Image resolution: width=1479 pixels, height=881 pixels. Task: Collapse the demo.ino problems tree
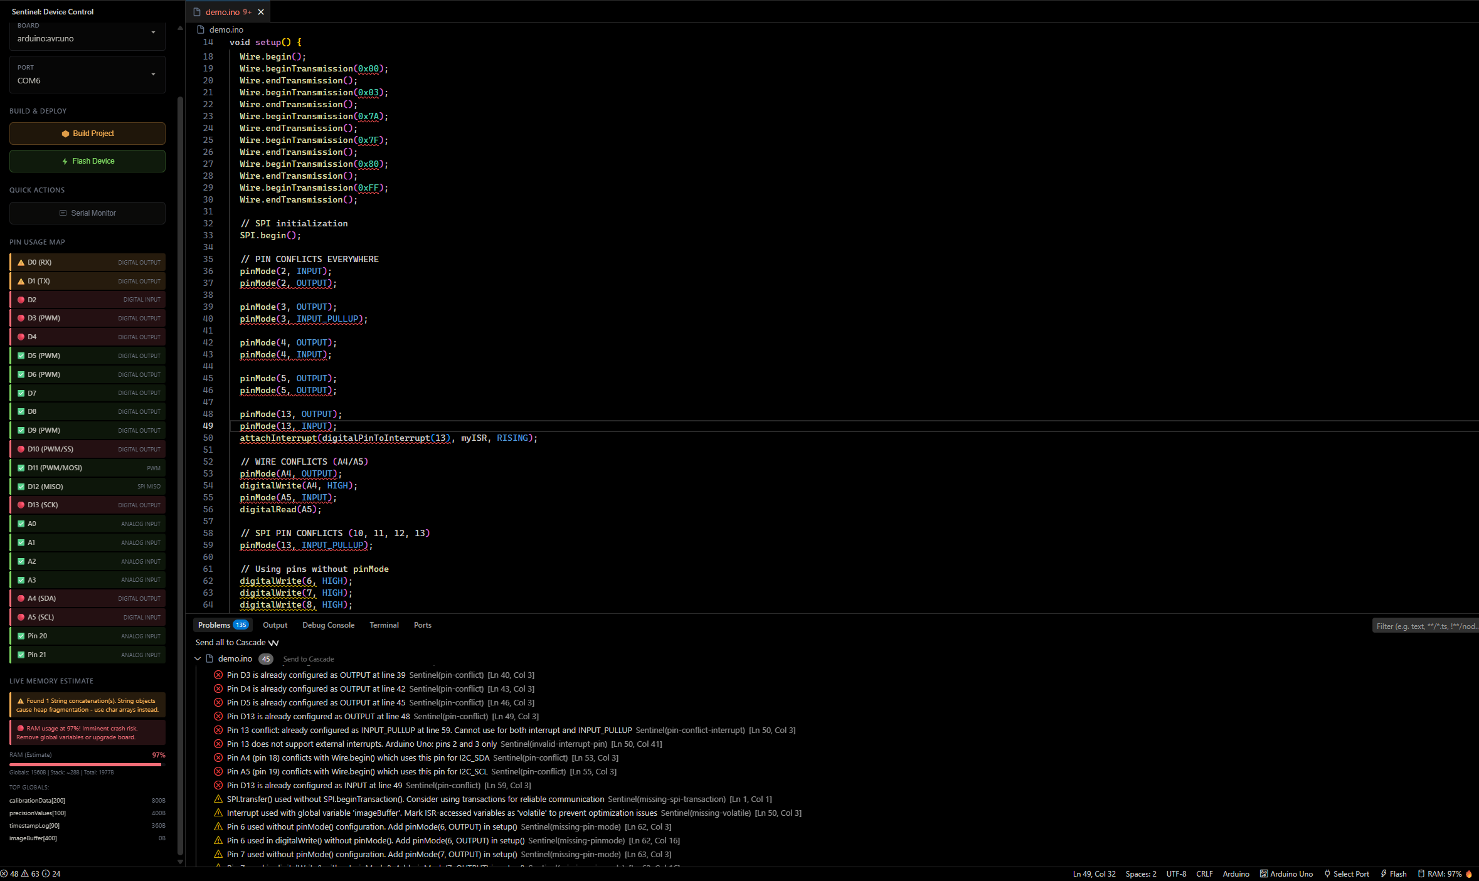pos(198,659)
